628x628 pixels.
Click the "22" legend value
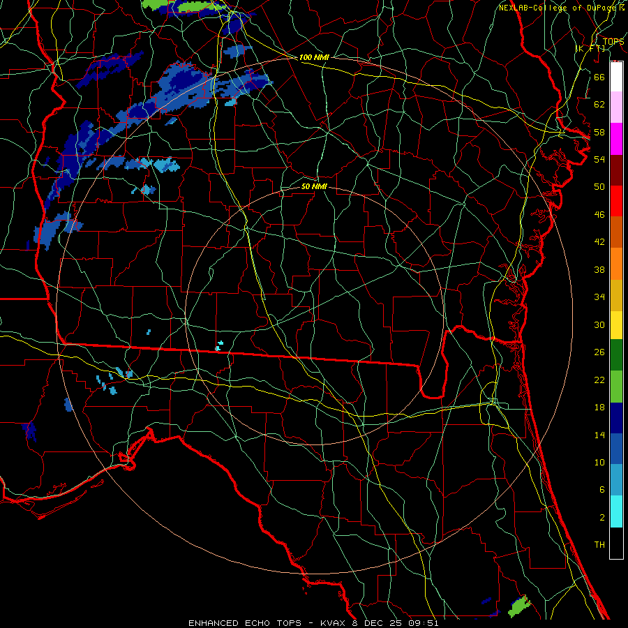coord(599,380)
